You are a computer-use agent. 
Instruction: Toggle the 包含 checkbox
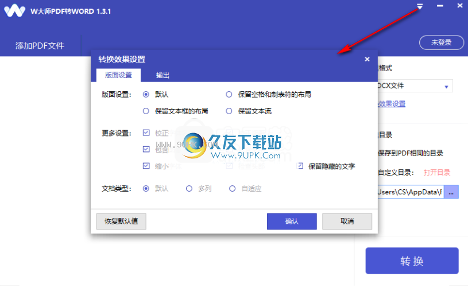pos(146,149)
